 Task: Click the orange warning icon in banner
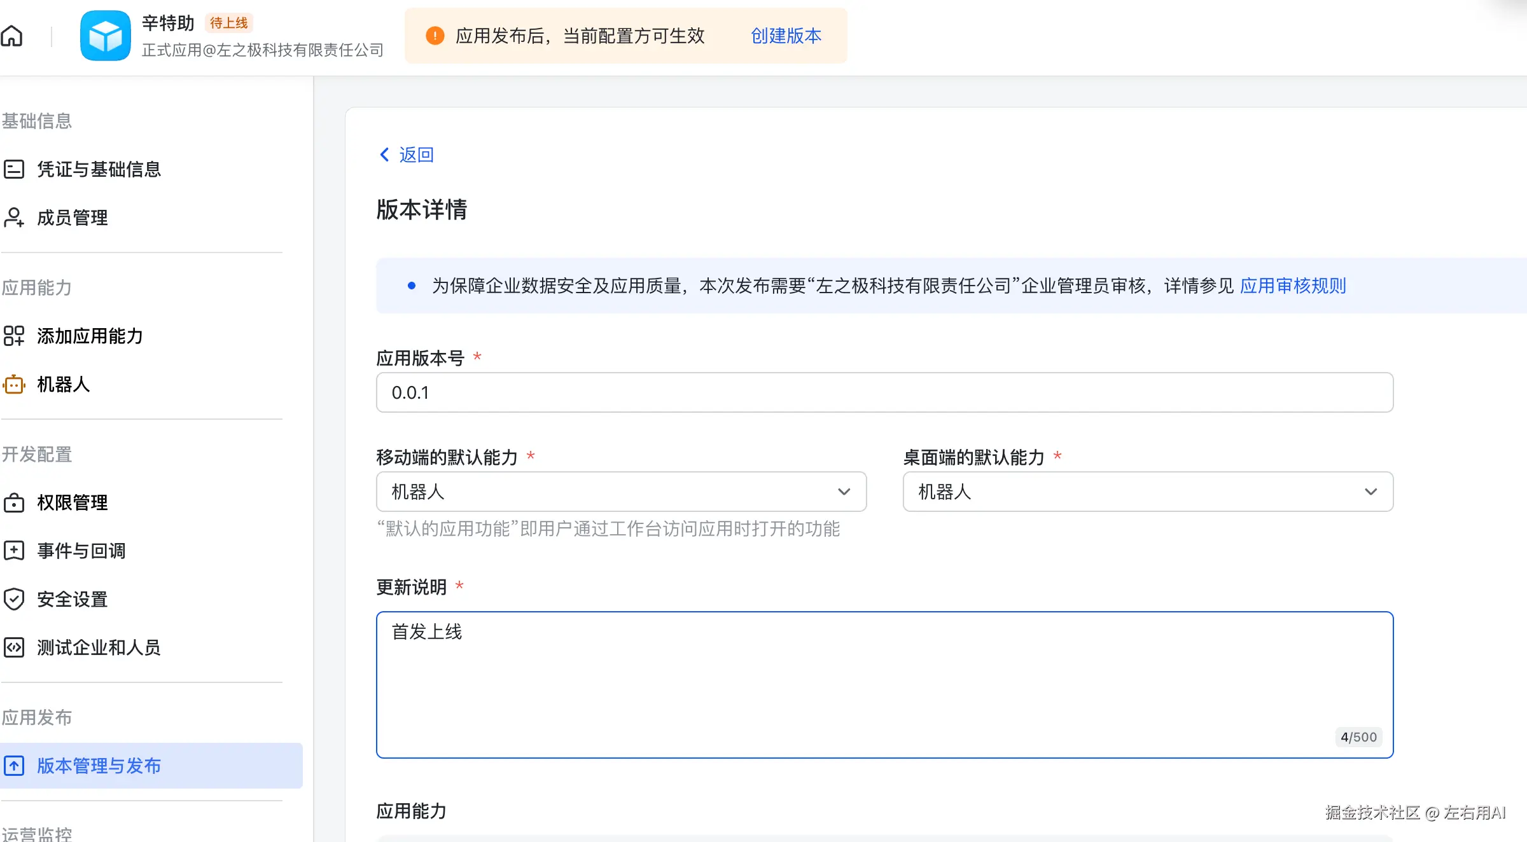[x=435, y=36]
